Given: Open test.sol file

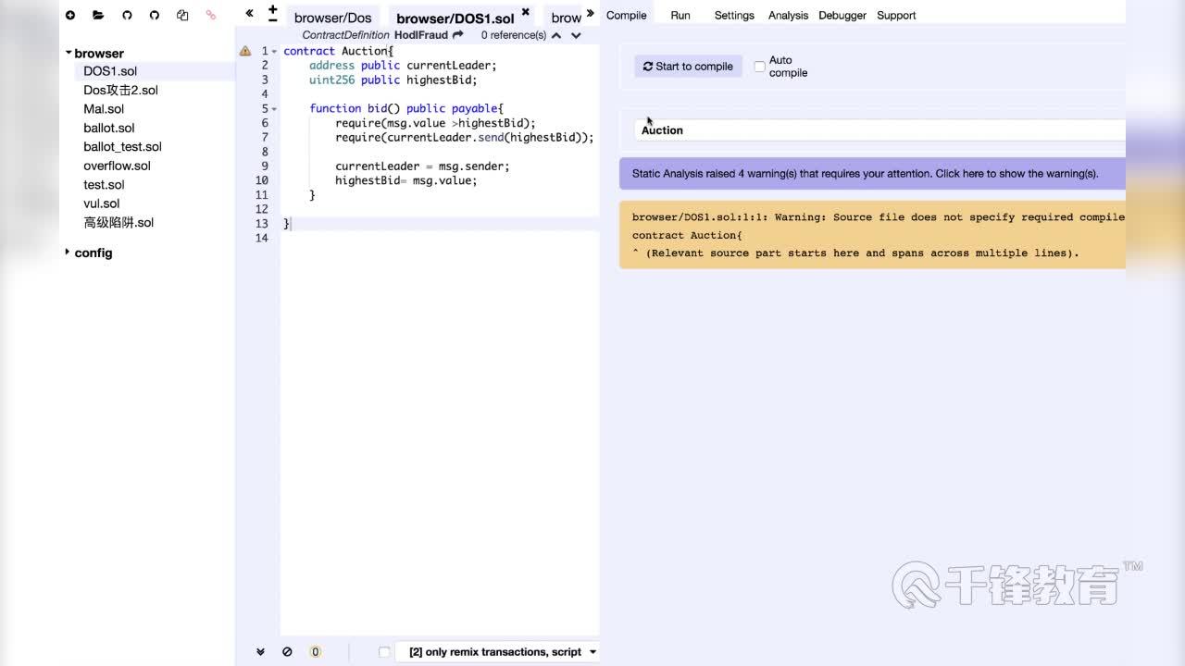Looking at the screenshot, I should tap(104, 185).
